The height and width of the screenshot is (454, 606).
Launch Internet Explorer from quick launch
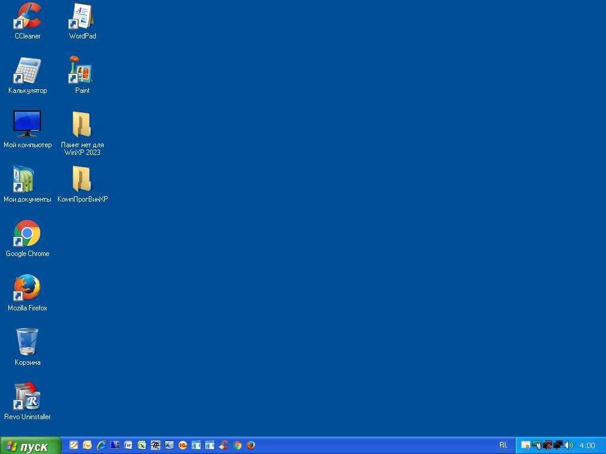pyautogui.click(x=101, y=445)
